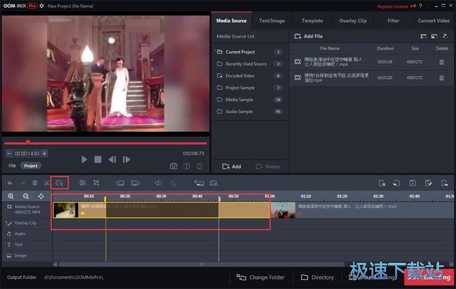Click the split clip icon in timeline toolbar
This screenshot has width=456, height=289.
(x=60, y=182)
